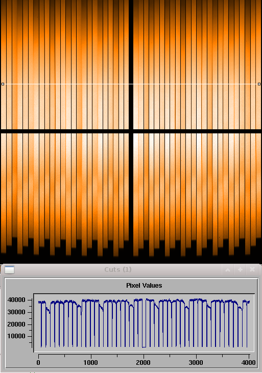Click the 1000 label on the x-axis
The width and height of the screenshot is (262, 373).
[x=90, y=363]
